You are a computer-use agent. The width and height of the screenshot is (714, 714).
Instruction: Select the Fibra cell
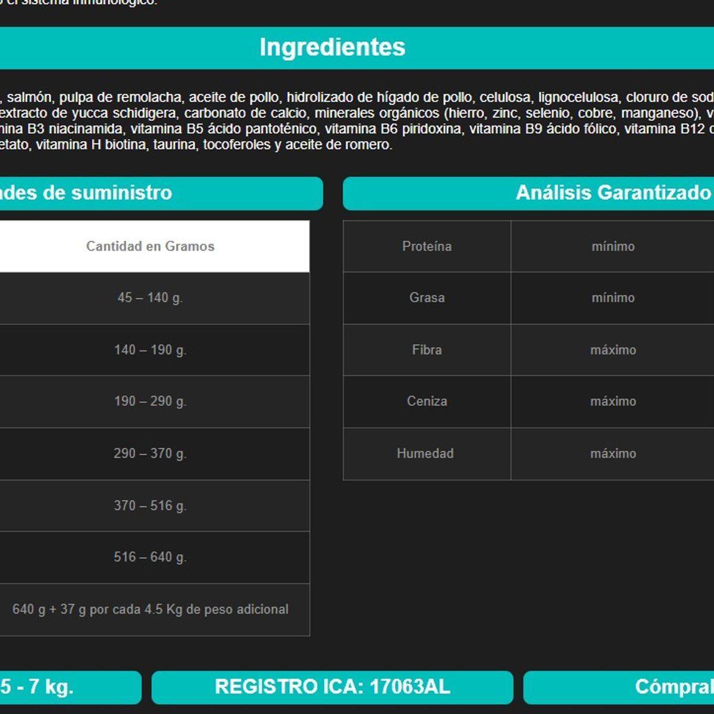pos(427,350)
